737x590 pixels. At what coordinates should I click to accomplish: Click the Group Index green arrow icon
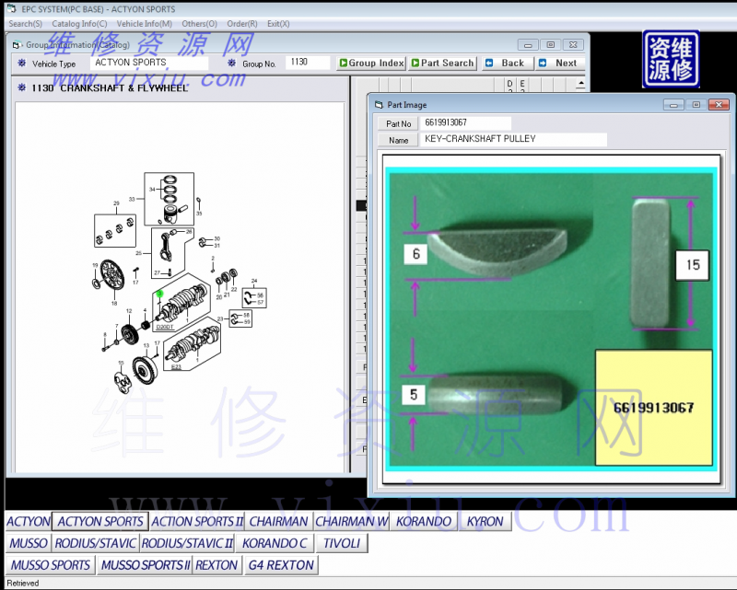(344, 63)
